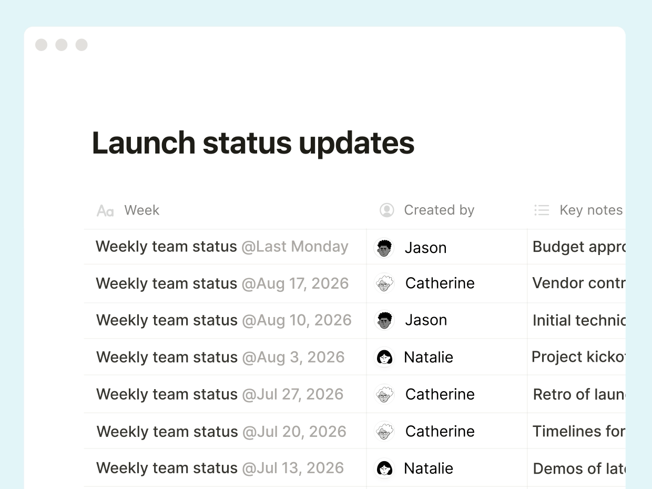Click the page title Launch status updates
652x489 pixels.
[253, 143]
